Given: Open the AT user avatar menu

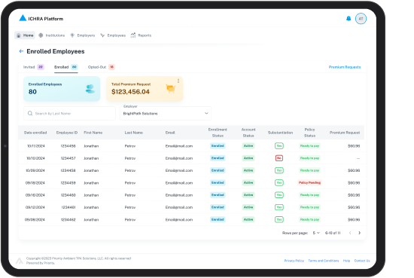Looking at the screenshot, I should pos(361,19).
